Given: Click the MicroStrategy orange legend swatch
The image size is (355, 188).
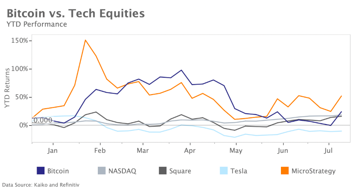Looking at the screenshot, I should 285,171.
